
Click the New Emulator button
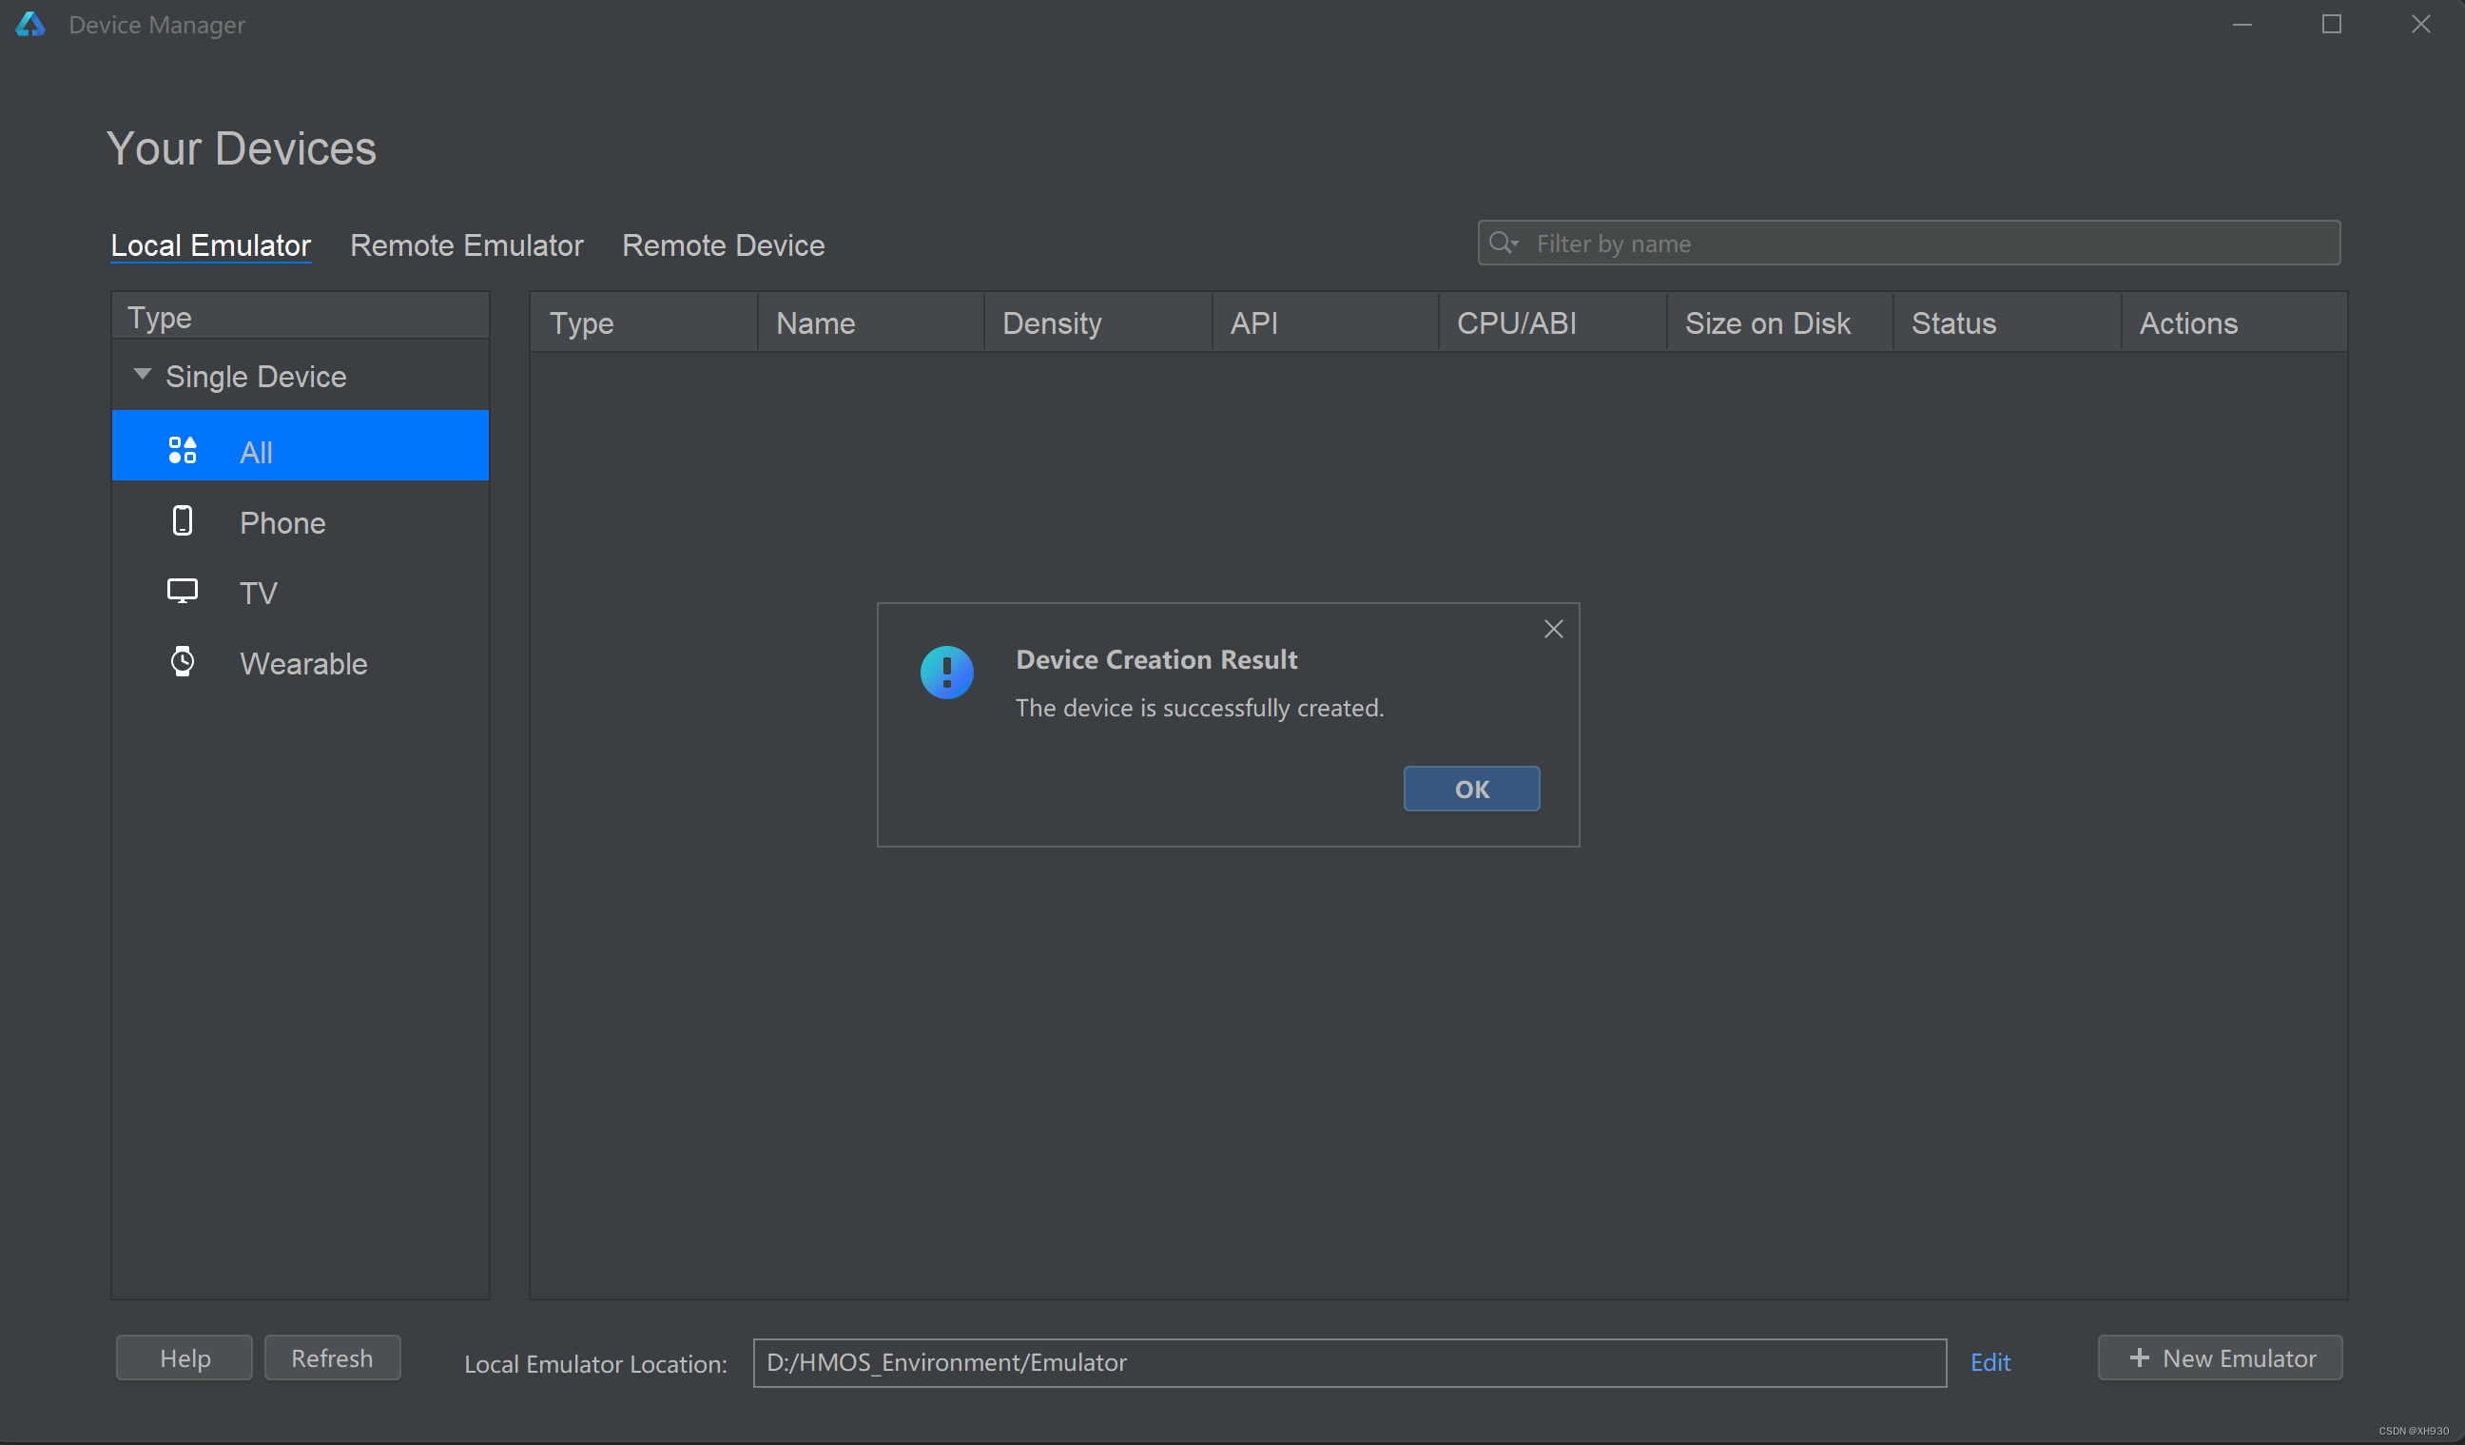[2219, 1357]
